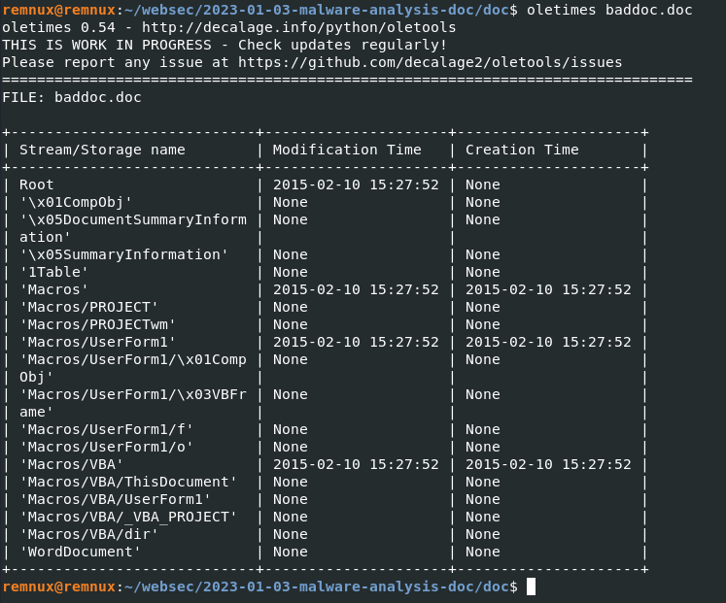Click the decalage.info oletools URL
The image size is (726, 603).
click(x=298, y=28)
